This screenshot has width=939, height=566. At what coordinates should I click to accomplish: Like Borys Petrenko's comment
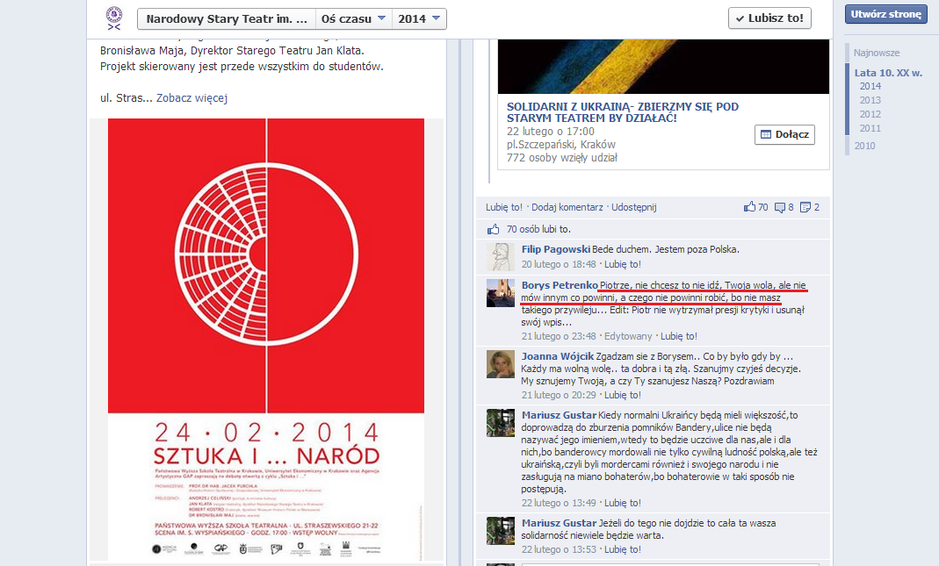click(679, 336)
